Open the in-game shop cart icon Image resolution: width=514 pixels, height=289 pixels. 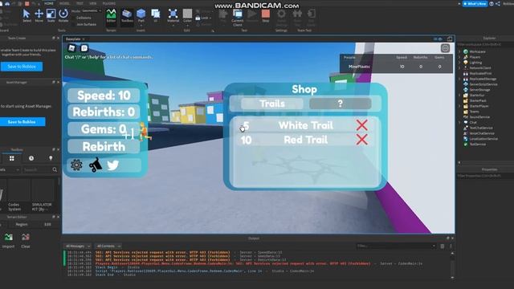click(x=96, y=165)
